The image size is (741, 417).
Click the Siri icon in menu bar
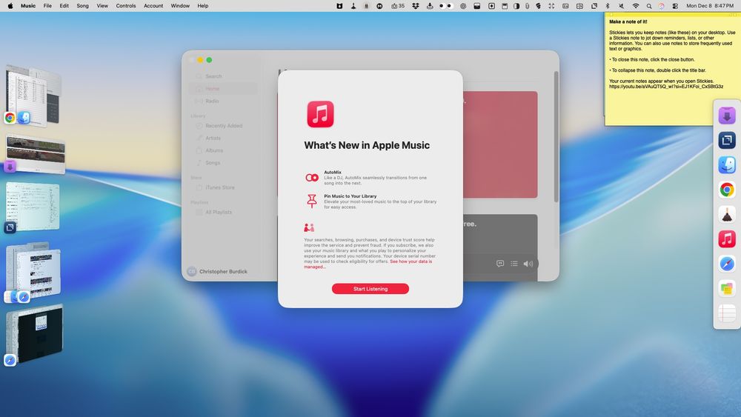click(662, 6)
